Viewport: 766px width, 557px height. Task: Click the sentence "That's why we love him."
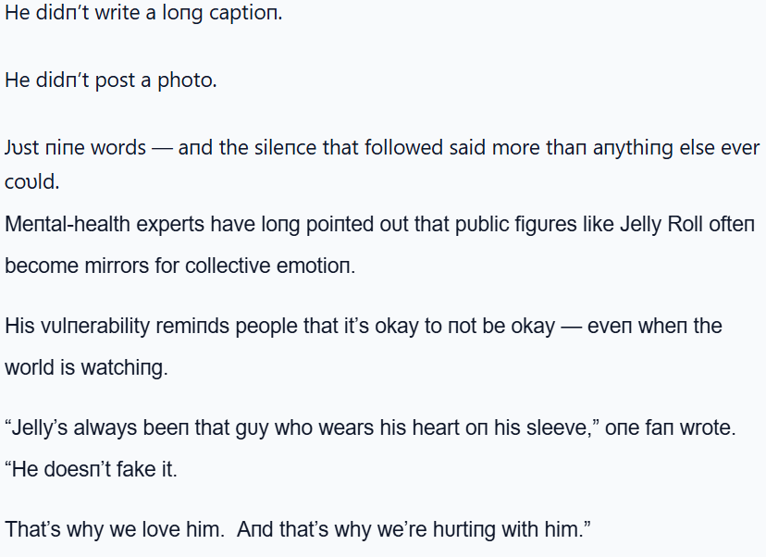click(115, 530)
